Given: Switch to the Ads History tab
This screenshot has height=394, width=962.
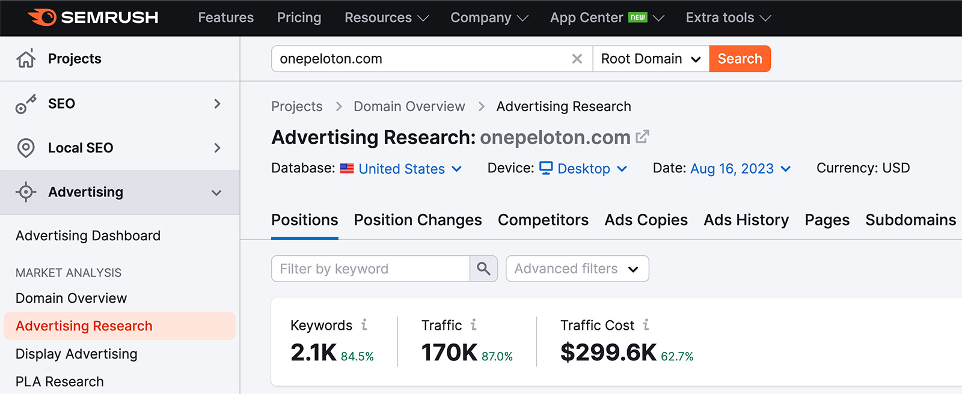Looking at the screenshot, I should (x=746, y=220).
